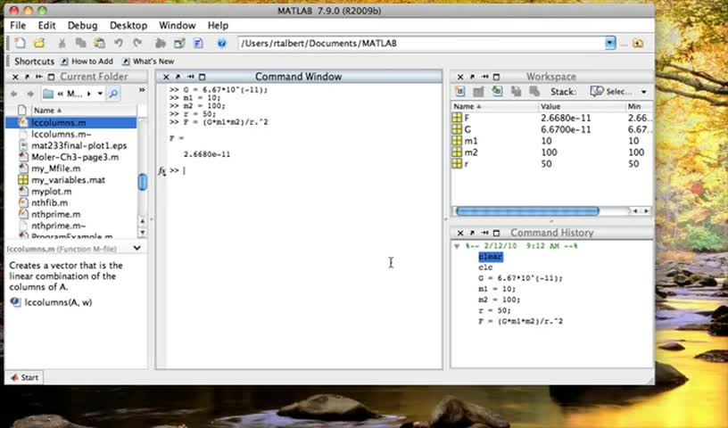Click the Current Folder forward arrow
Screen dimensions: 728x428
[x=30, y=94]
